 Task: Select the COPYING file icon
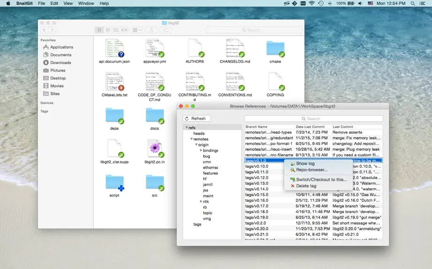point(275,81)
